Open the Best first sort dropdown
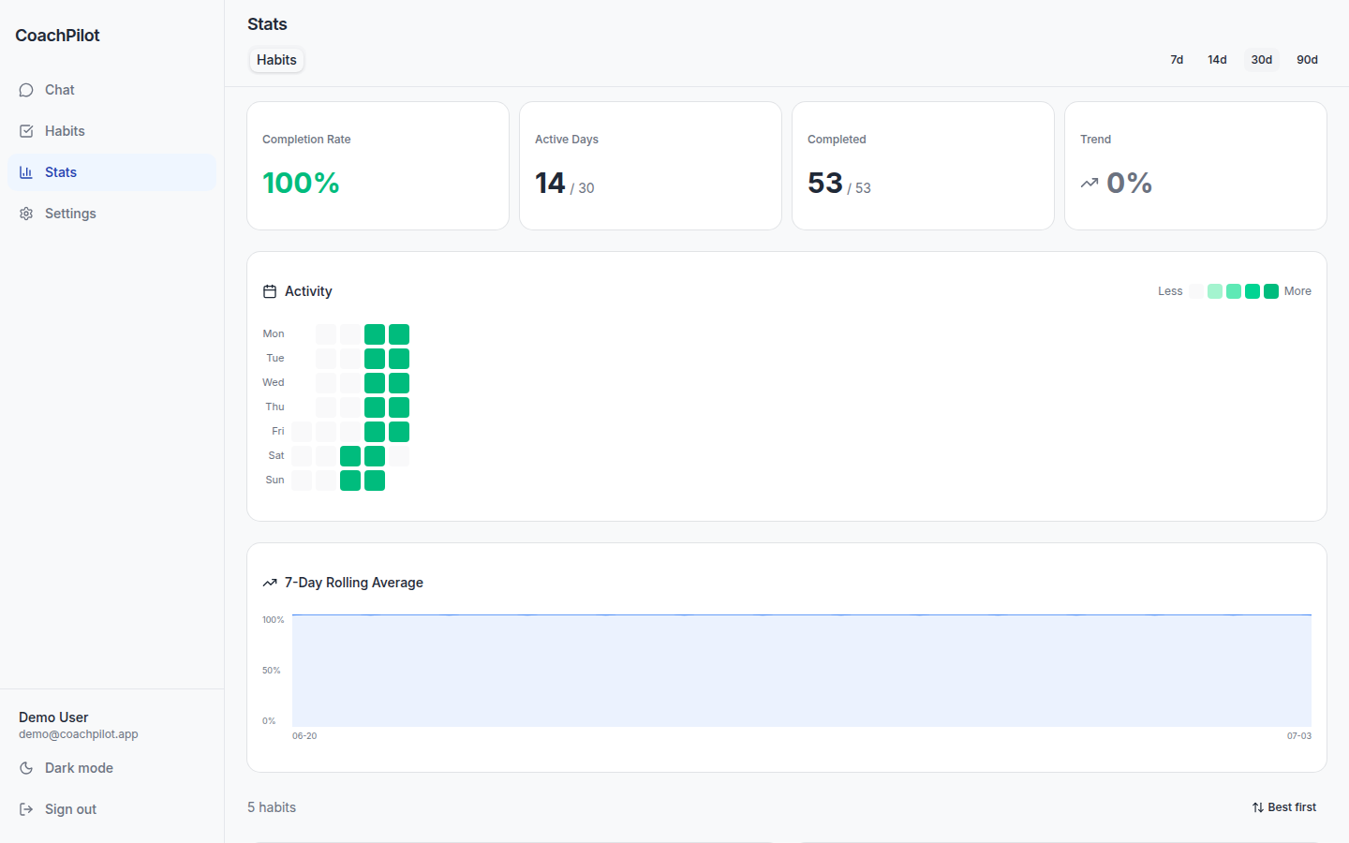 pyautogui.click(x=1284, y=807)
